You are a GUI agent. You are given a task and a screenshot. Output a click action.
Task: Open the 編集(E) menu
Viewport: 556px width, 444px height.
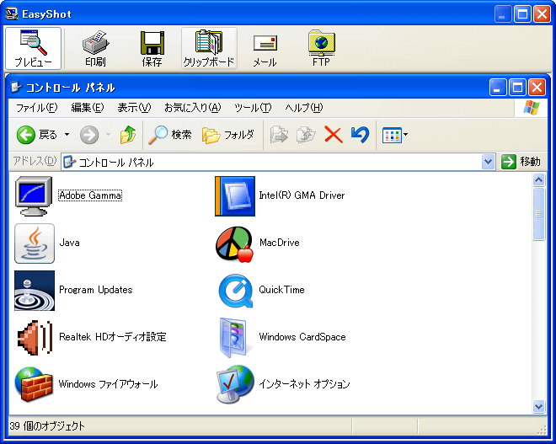click(88, 108)
